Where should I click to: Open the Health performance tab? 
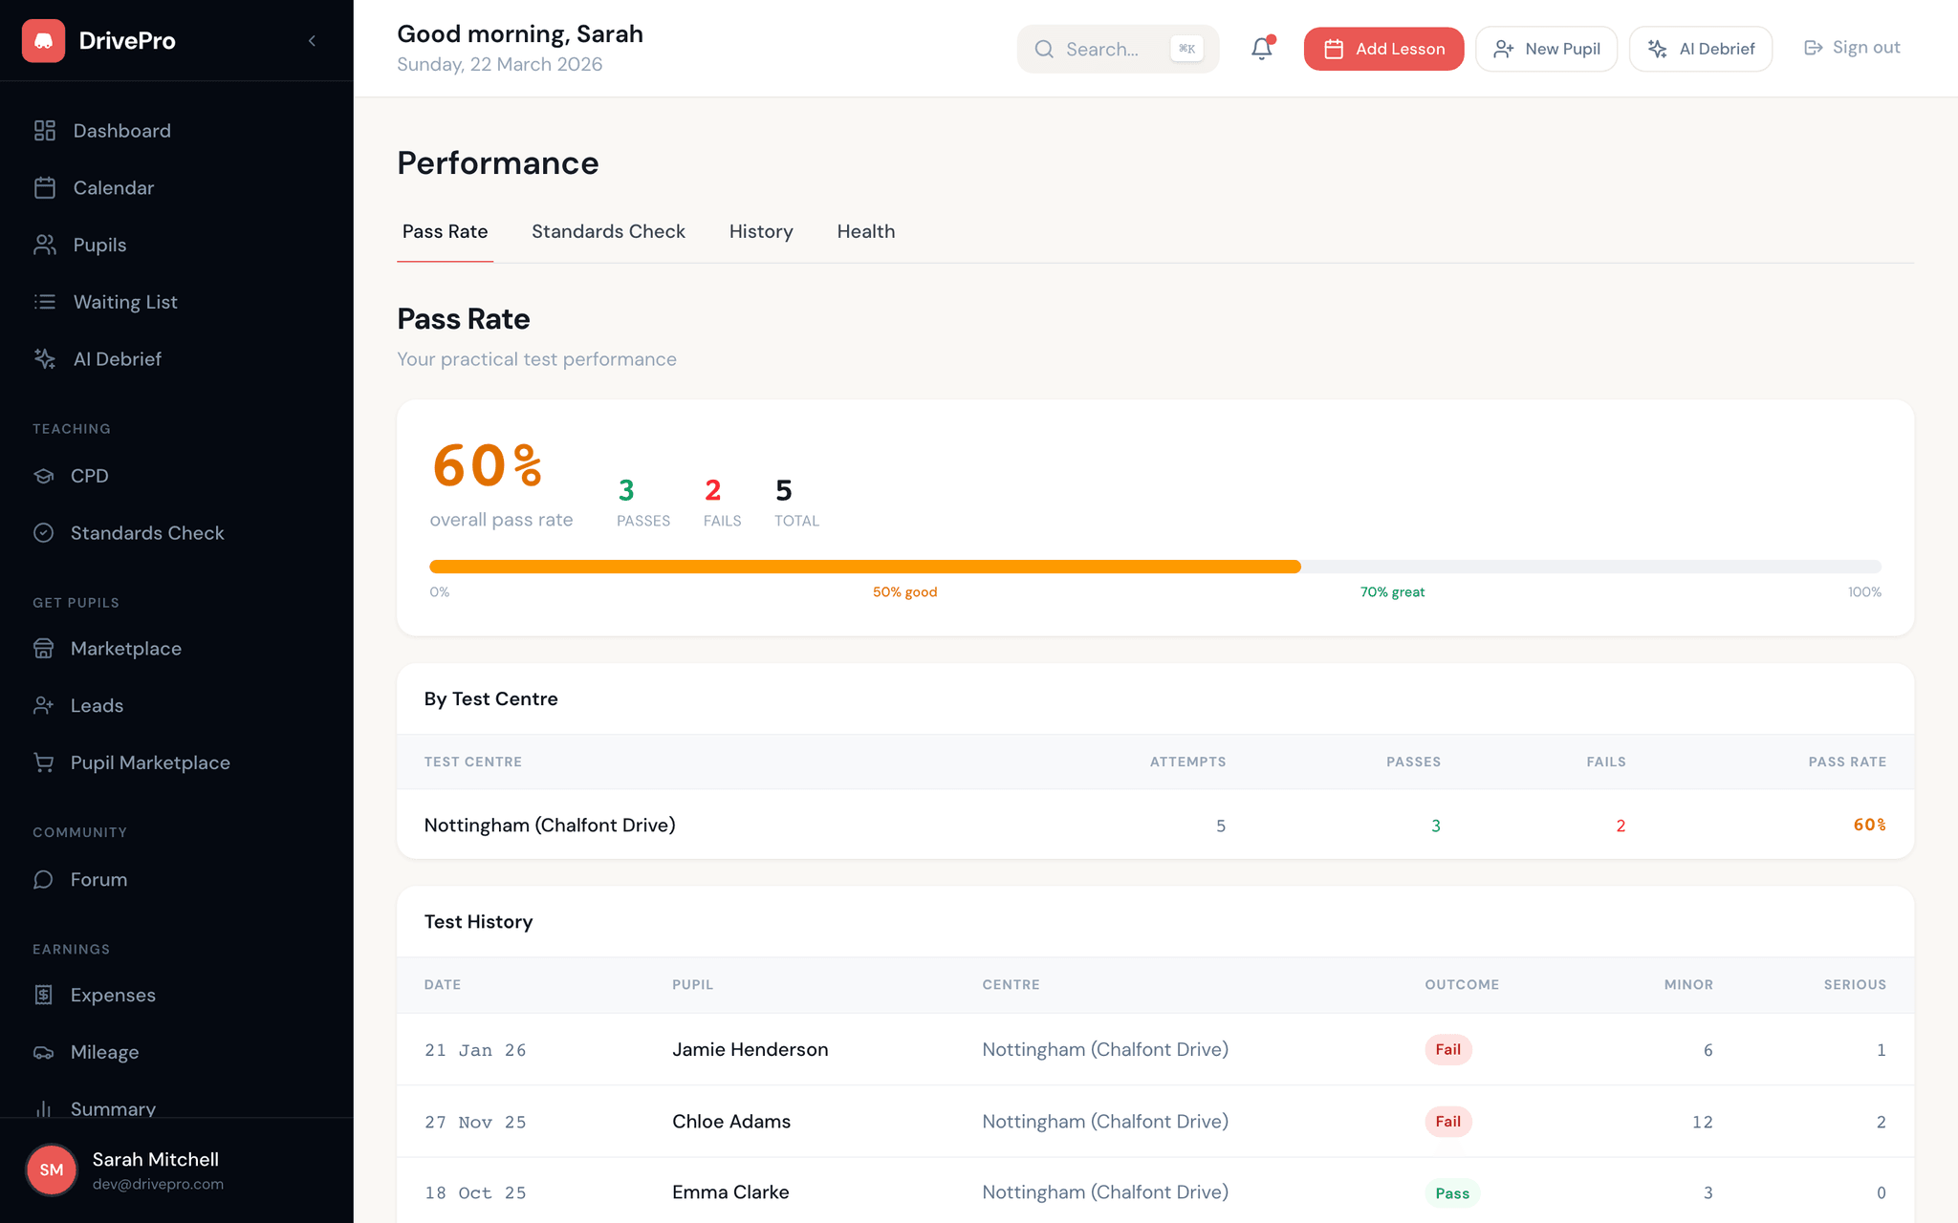[865, 231]
